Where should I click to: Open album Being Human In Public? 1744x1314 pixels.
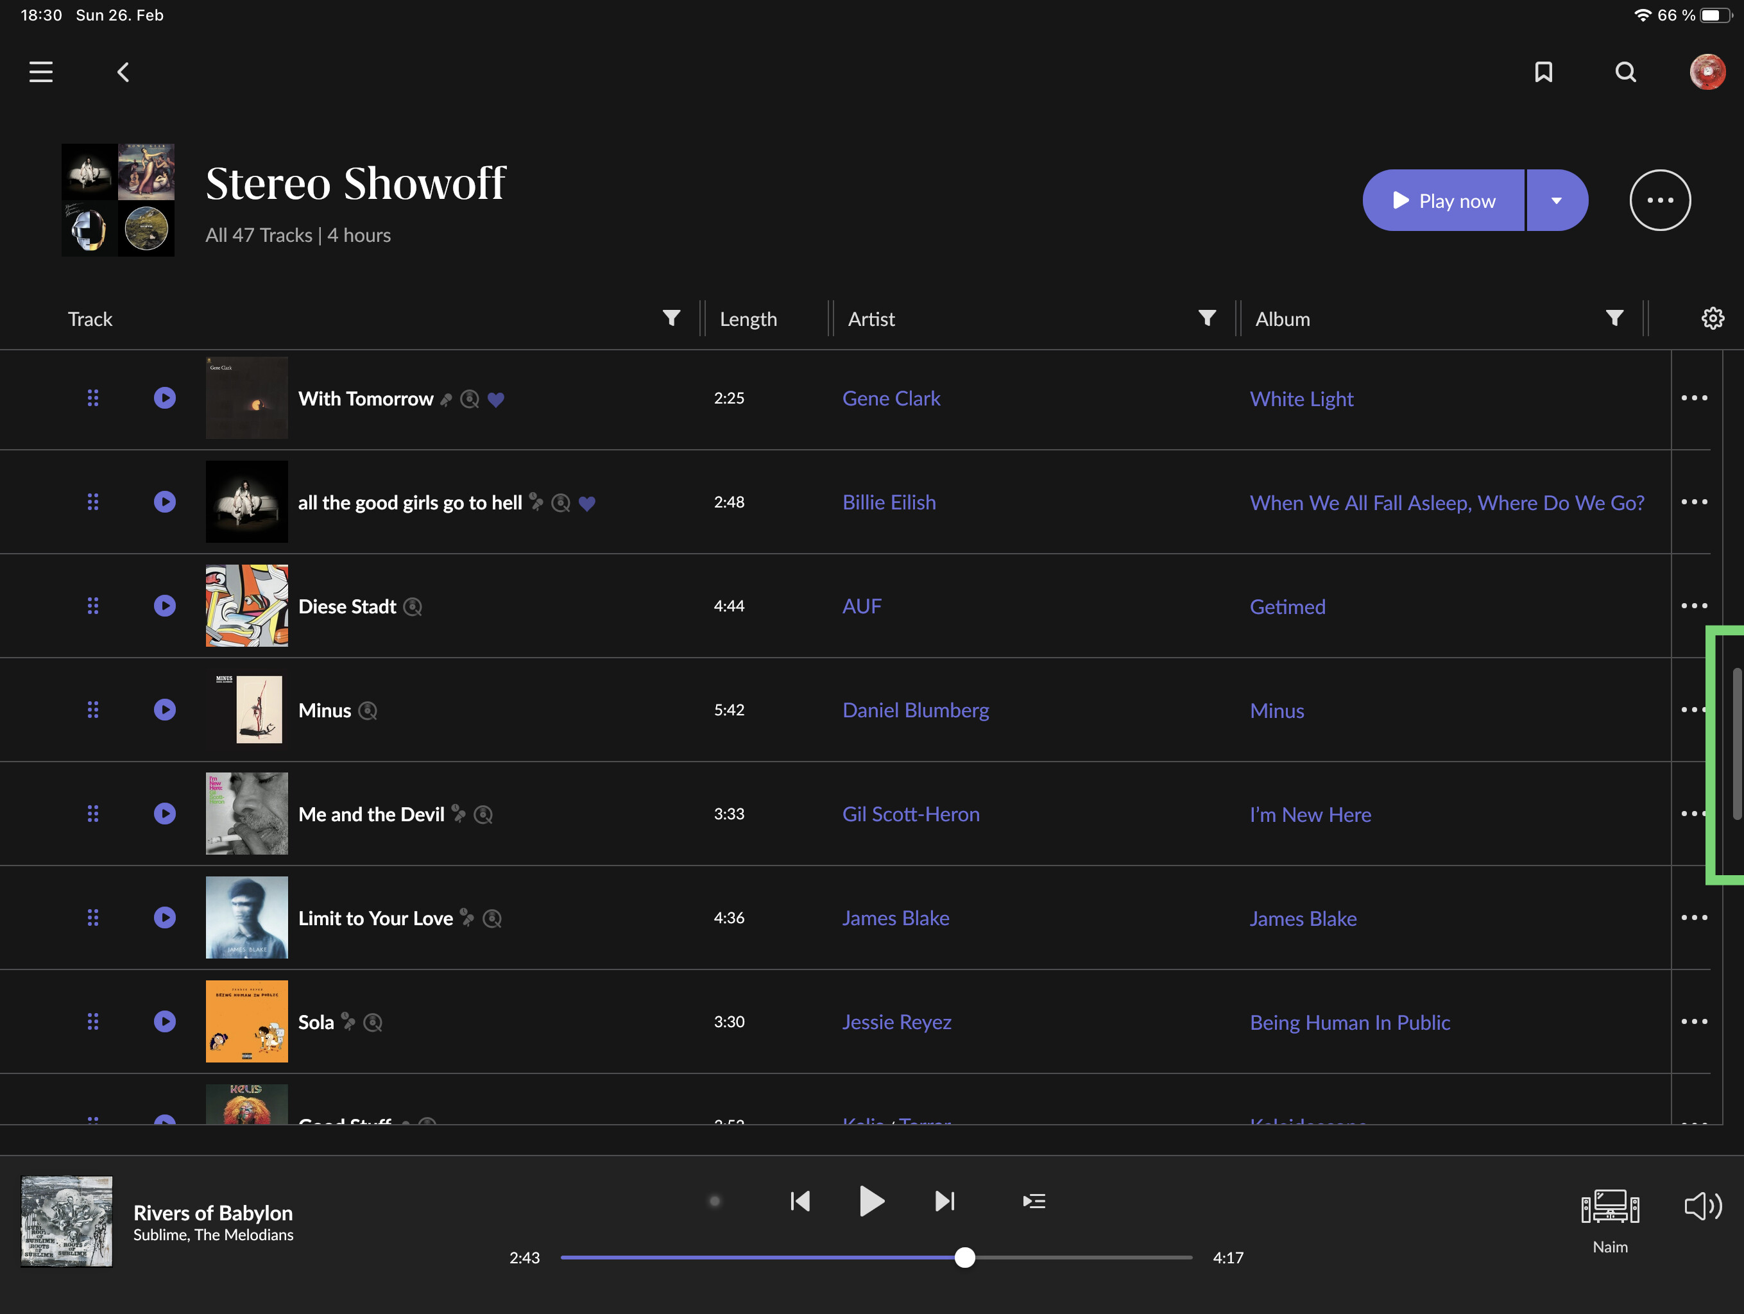coord(1349,1023)
